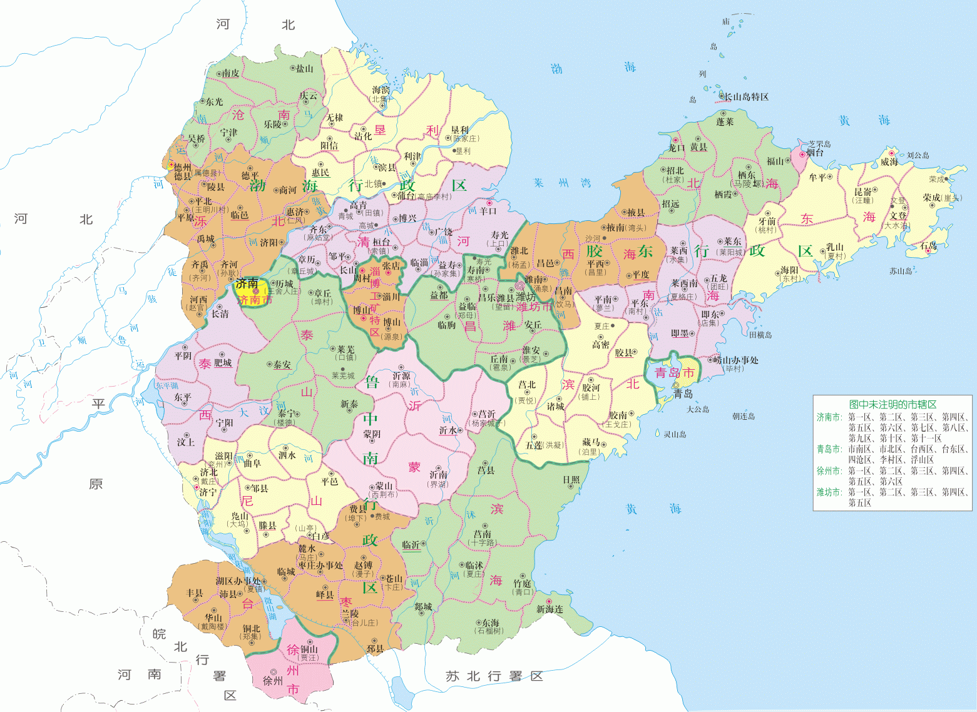The height and width of the screenshot is (712, 977).
Task: Select the 长清 county label
Action: [x=220, y=314]
